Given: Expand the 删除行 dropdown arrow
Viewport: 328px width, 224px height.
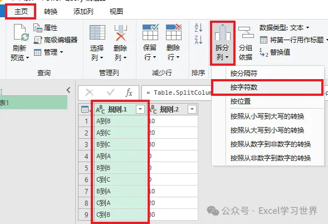Looking at the screenshot, I should tap(178, 57).
